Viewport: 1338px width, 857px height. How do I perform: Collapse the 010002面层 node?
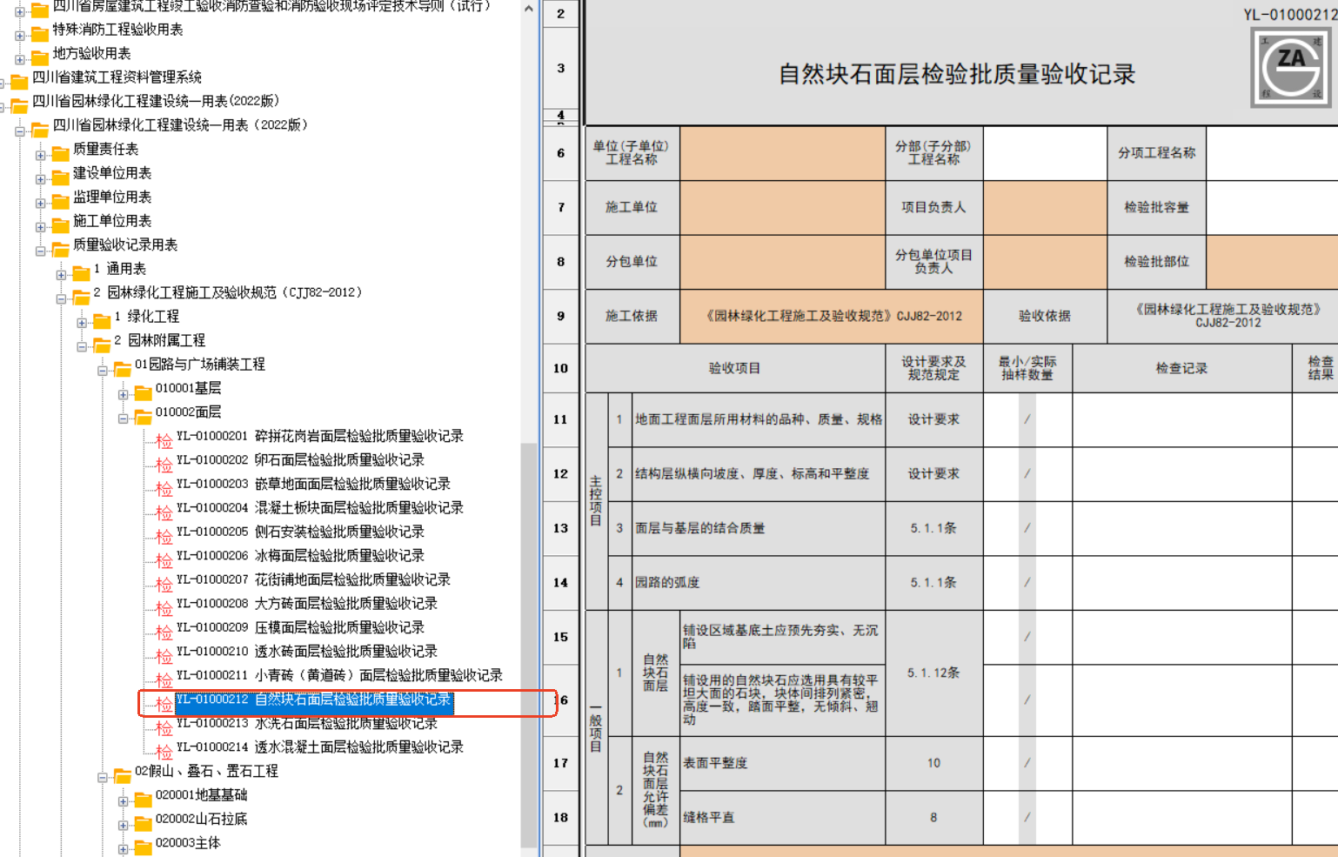[x=123, y=418]
